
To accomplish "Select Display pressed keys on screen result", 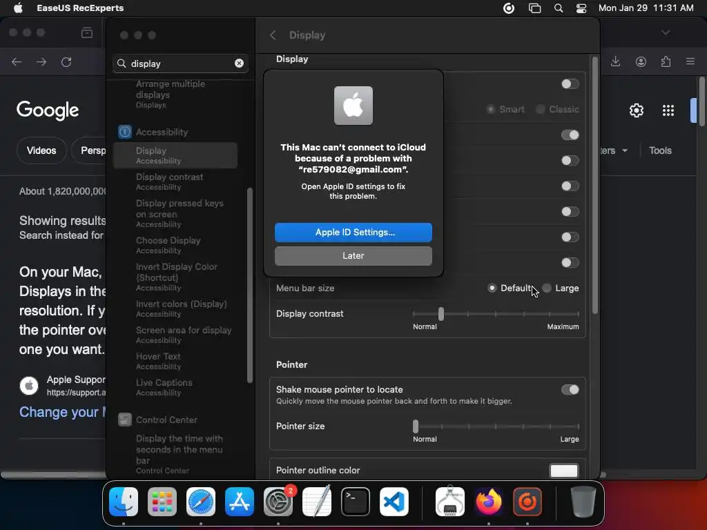I will click(176, 213).
